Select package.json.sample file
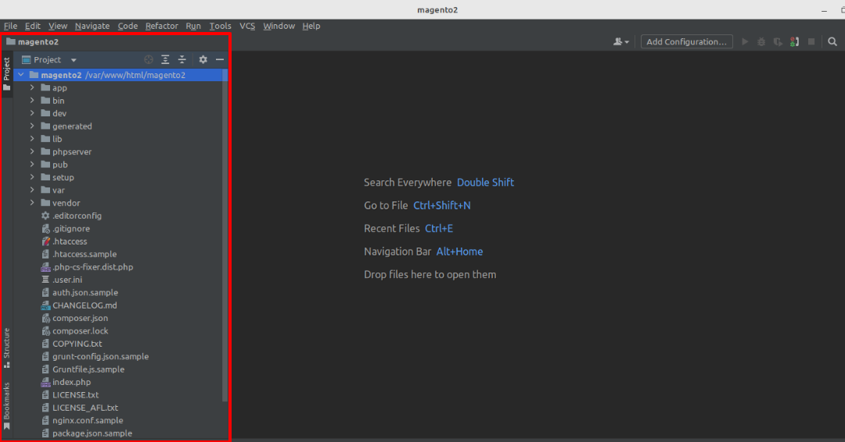This screenshot has width=845, height=442. pos(92,433)
